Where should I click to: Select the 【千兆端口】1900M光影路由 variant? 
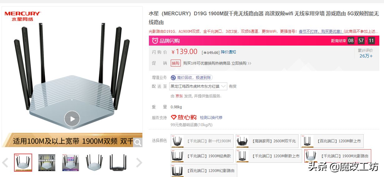pos(337,156)
